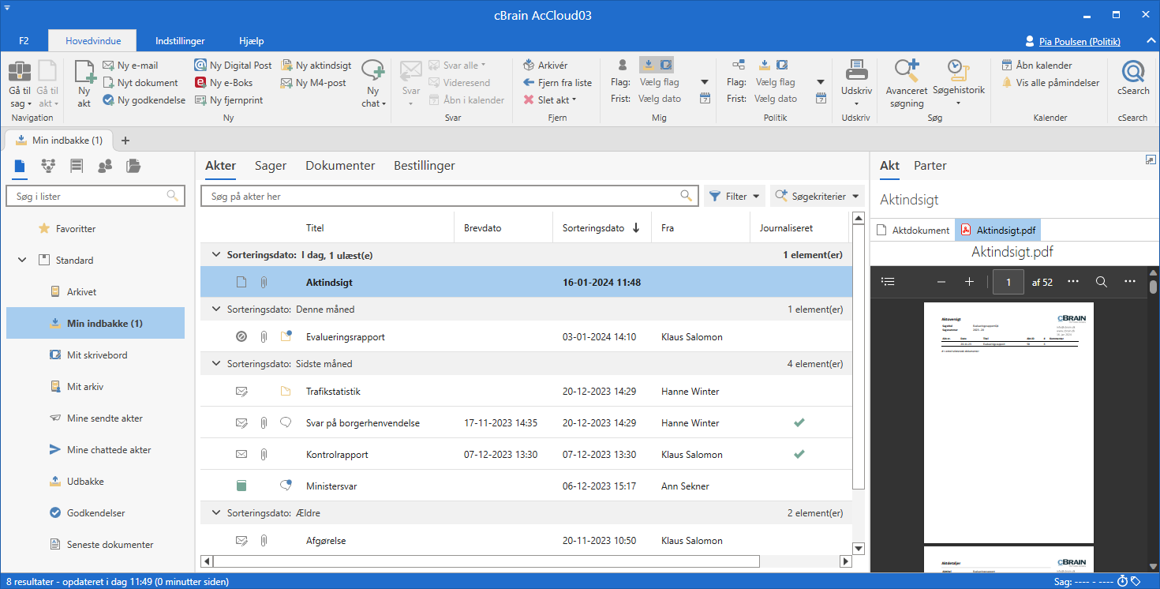
Task: Open Mit skrivebord in the list tree
Action: (97, 355)
